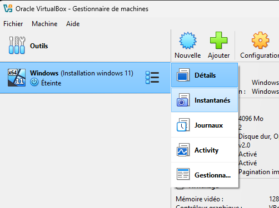Viewport: 279px width, 208px height.
Task: Click the VirtualBox logo in title bar
Action: point(8,8)
